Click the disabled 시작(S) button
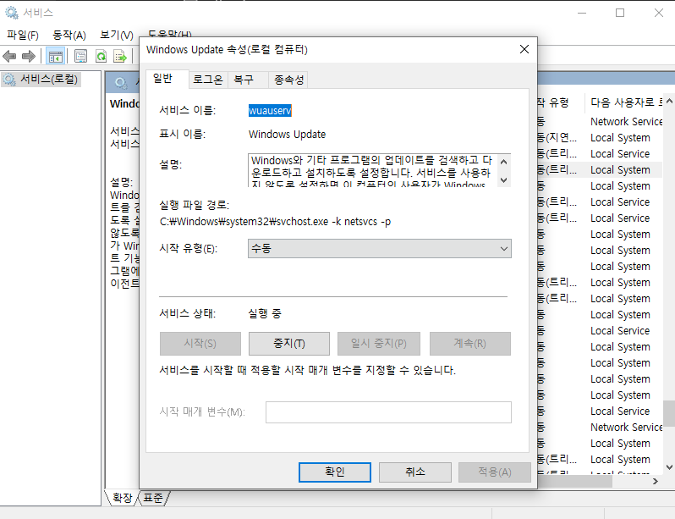 200,344
